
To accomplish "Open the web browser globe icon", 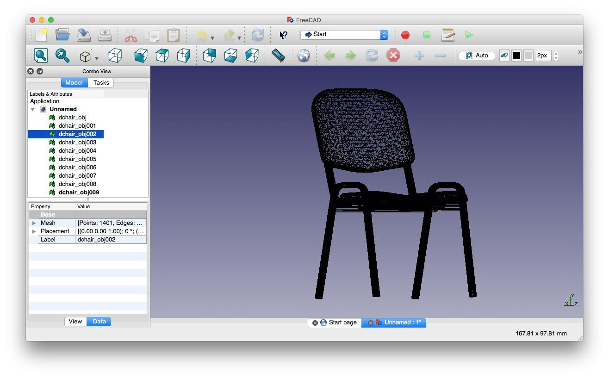I will [x=304, y=56].
